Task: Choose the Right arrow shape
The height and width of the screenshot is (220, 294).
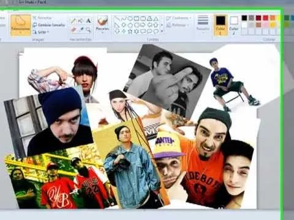Action: 143,25
